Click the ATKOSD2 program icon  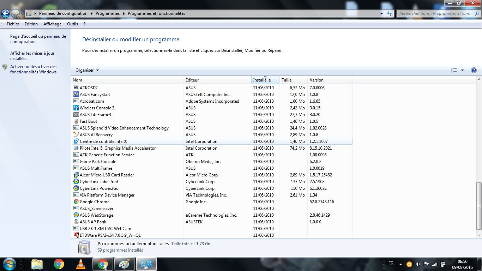click(x=76, y=88)
